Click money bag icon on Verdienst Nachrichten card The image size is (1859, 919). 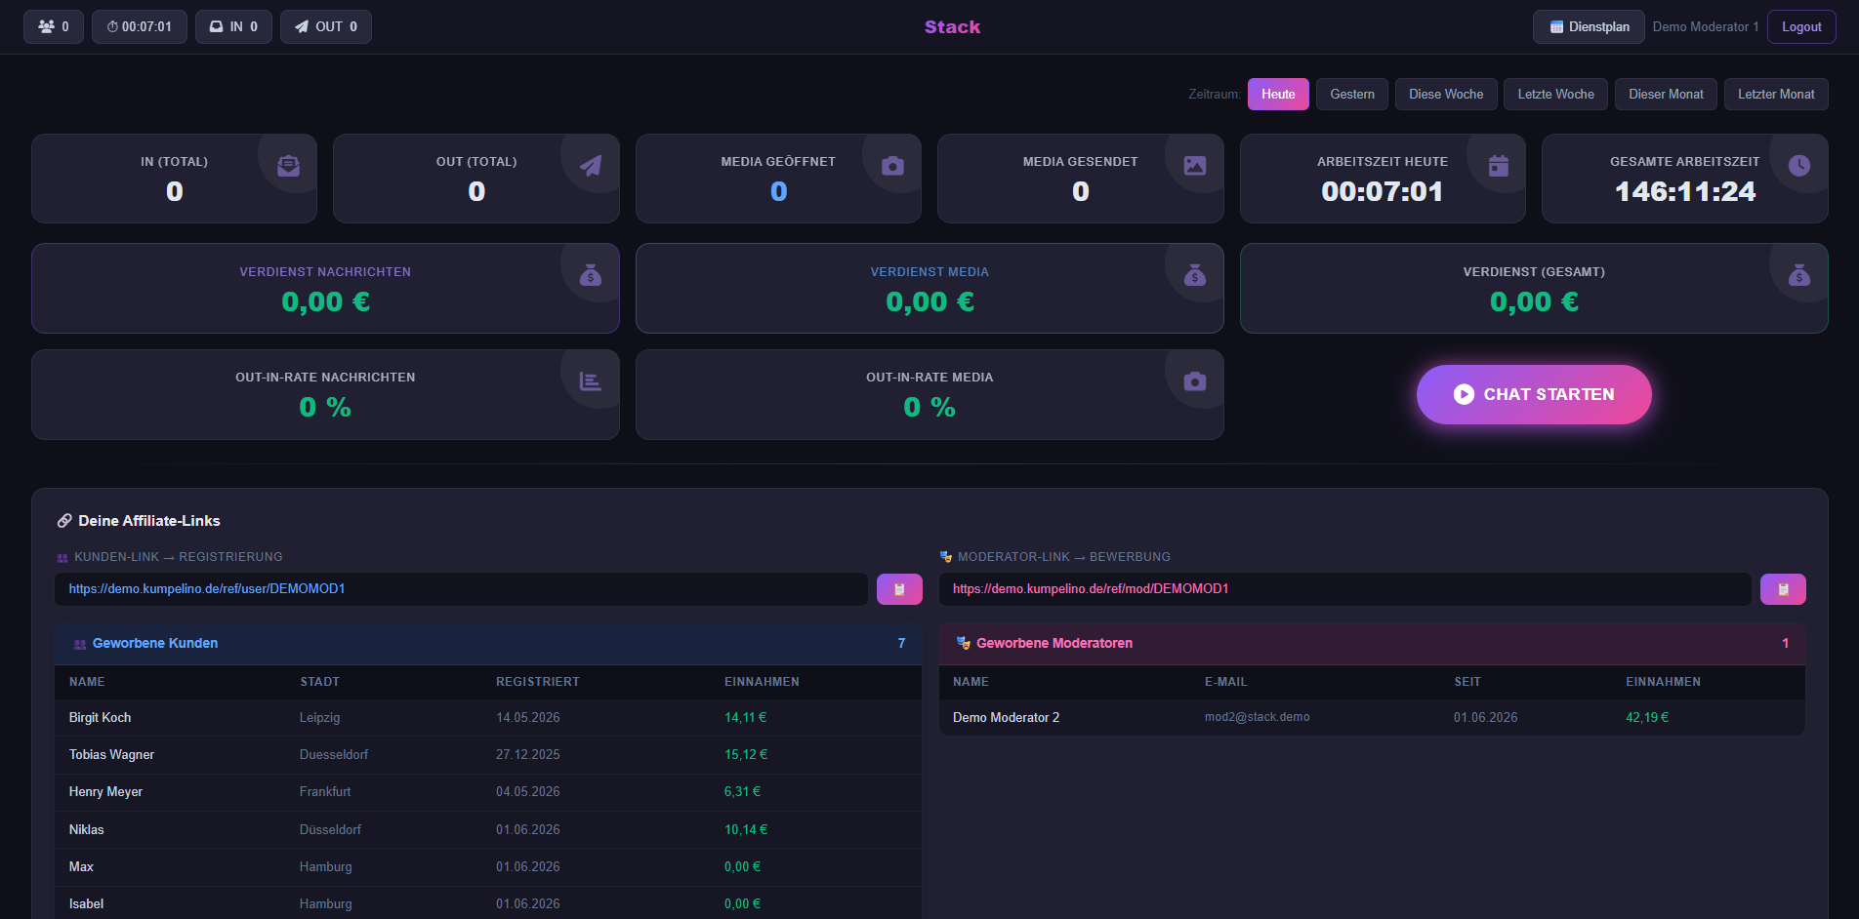click(x=591, y=276)
